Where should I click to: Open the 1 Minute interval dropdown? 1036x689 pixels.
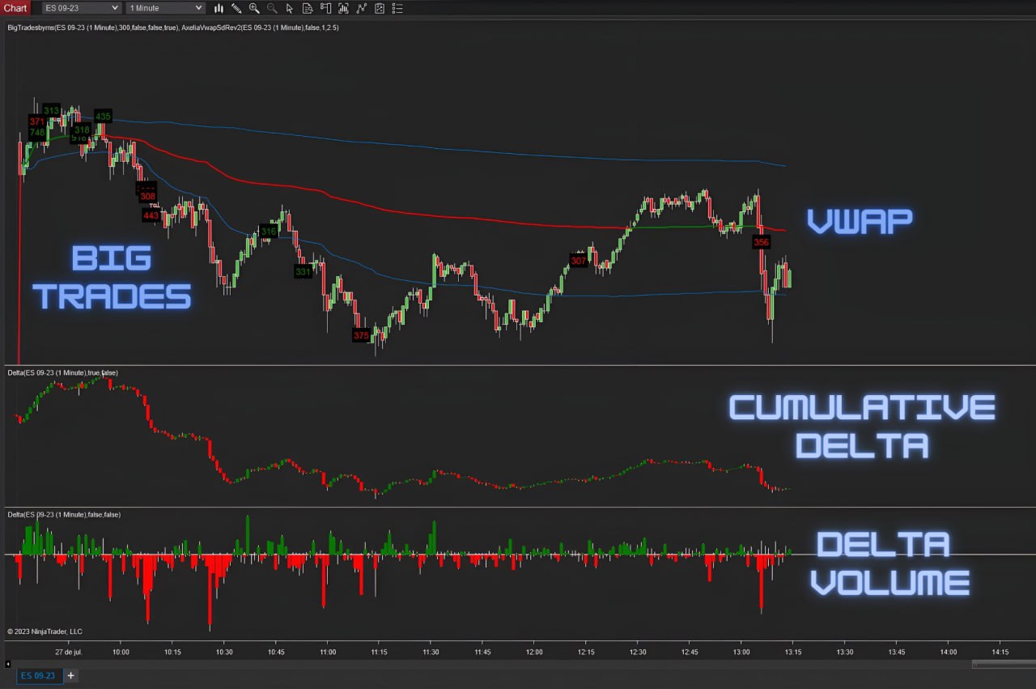tap(165, 7)
